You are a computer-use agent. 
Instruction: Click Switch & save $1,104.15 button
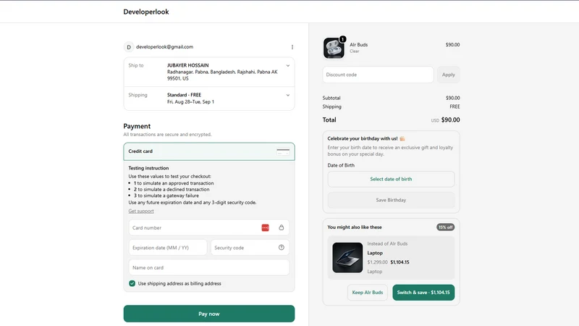[x=423, y=293]
